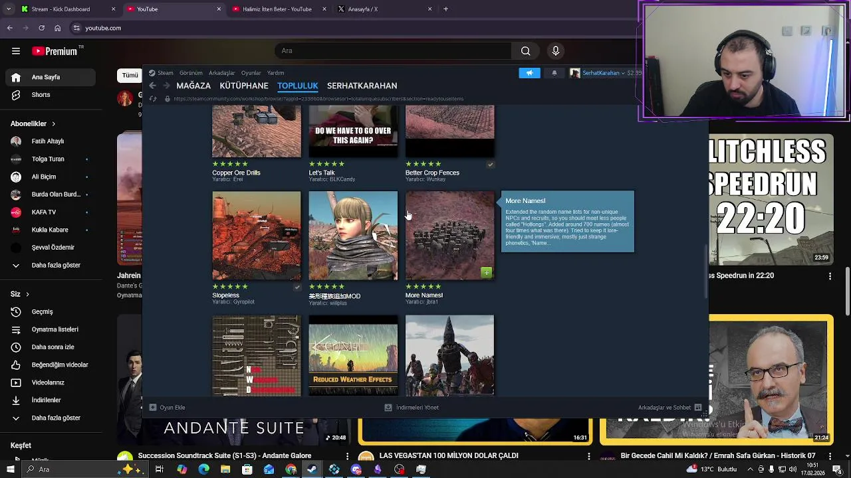Open Let's Talk mod thumbnail
Viewport: 851px width, 478px height.
[x=353, y=131]
